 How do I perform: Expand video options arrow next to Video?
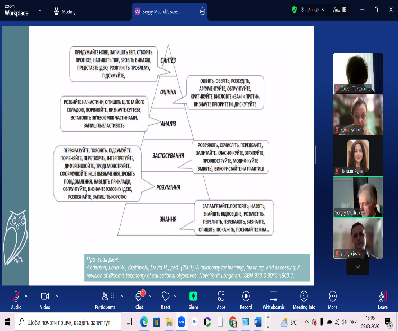[57, 295]
